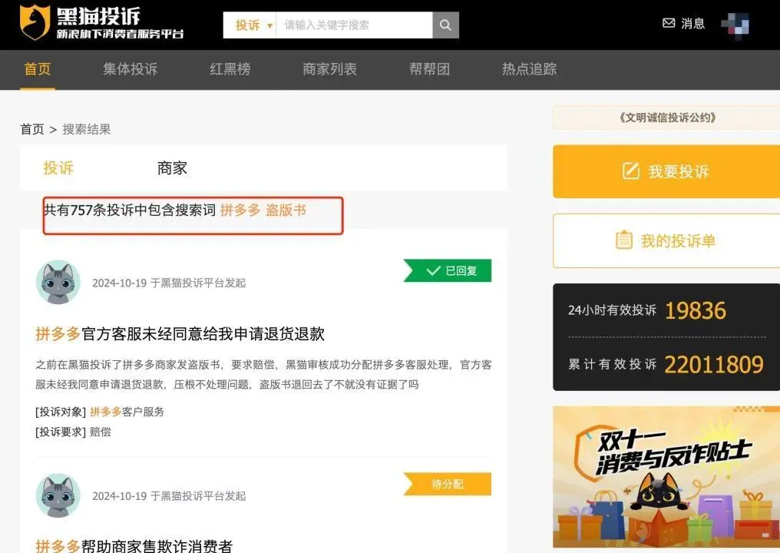Click the magnifier search button
Screen dimensions: 780x553
(x=446, y=25)
